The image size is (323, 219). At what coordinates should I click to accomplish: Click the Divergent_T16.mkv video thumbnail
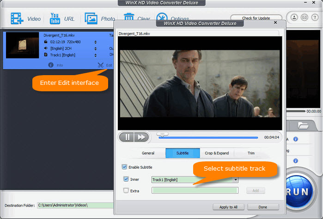pyautogui.click(x=23, y=45)
